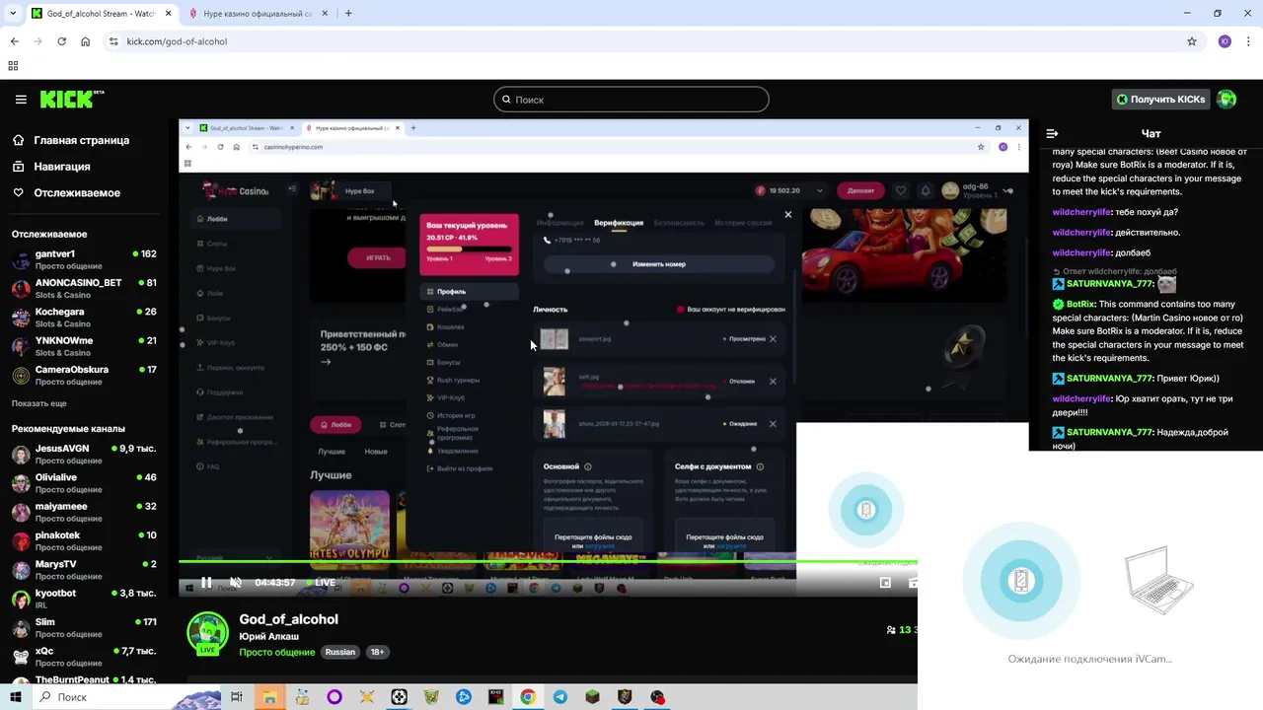This screenshot has height=710, width=1263.
Task: Open the apps grid in bookmarks bar
Action: [13, 66]
